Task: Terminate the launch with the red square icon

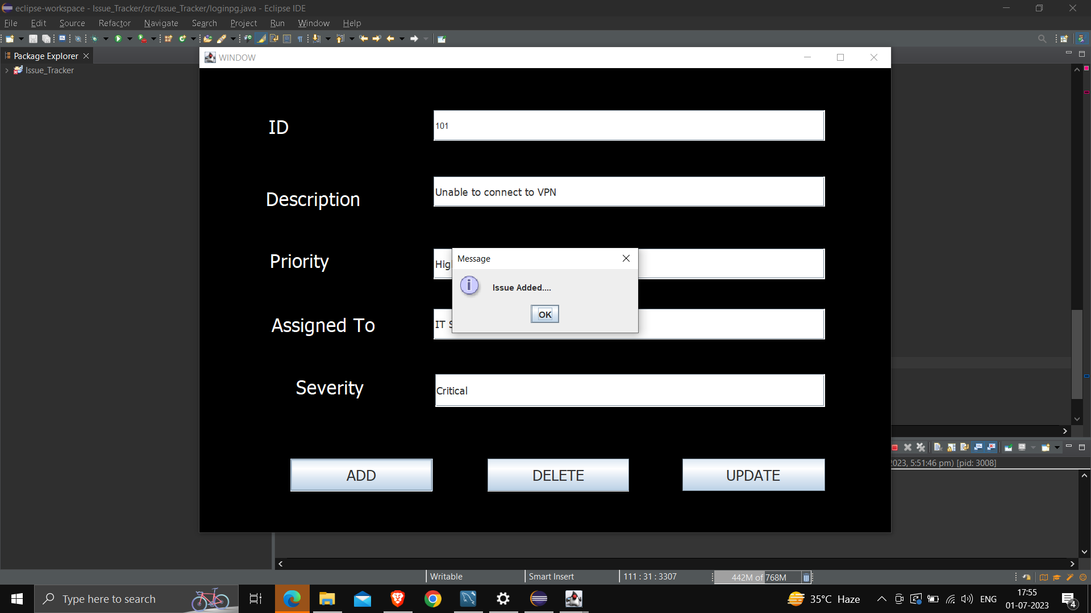Action: pyautogui.click(x=895, y=447)
